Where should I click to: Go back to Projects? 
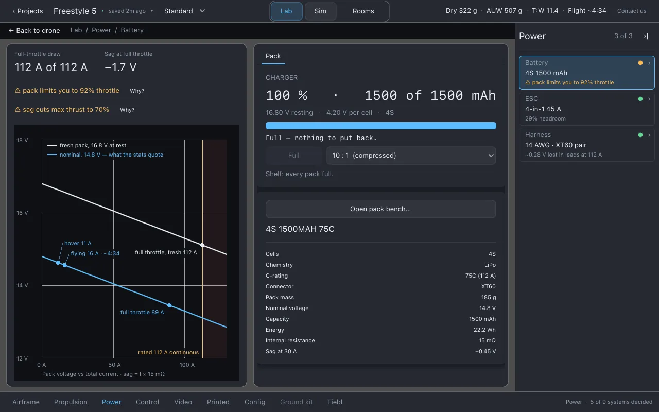pos(28,11)
